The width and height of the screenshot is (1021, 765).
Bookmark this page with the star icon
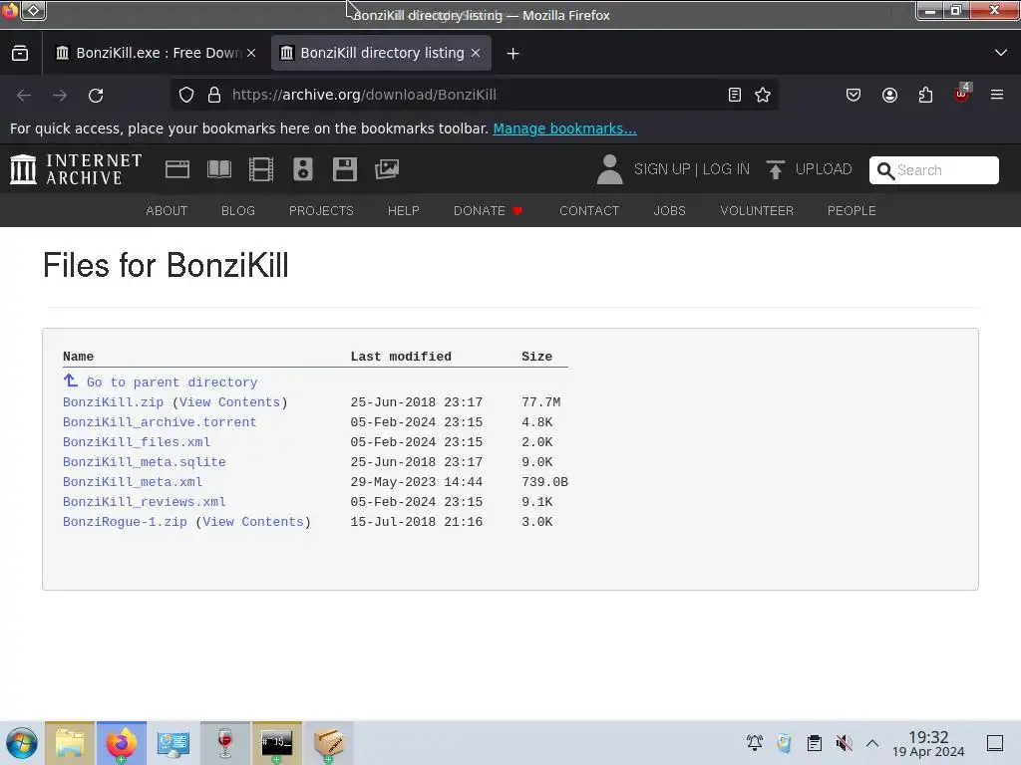point(763,95)
